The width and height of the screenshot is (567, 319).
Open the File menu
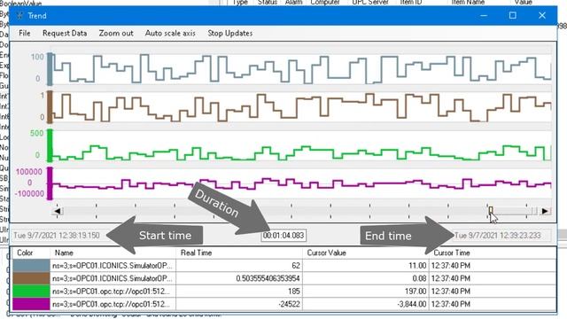pos(25,34)
